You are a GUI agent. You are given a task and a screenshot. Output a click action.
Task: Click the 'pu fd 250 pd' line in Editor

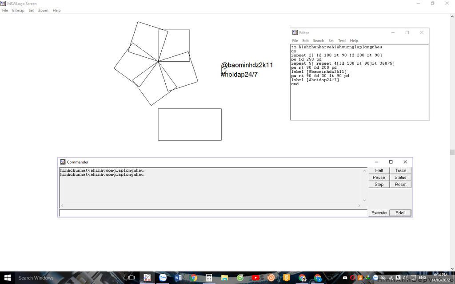pos(306,59)
